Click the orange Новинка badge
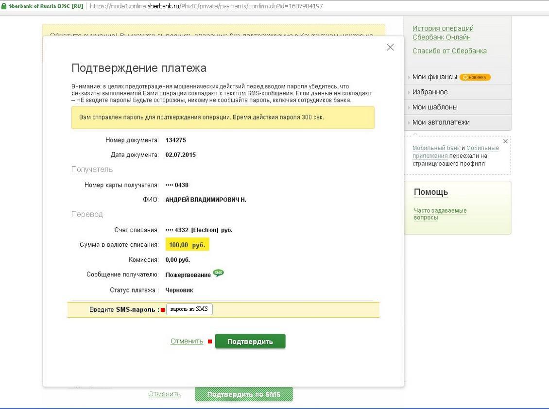Viewport: 549px width, 409px height. click(475, 77)
